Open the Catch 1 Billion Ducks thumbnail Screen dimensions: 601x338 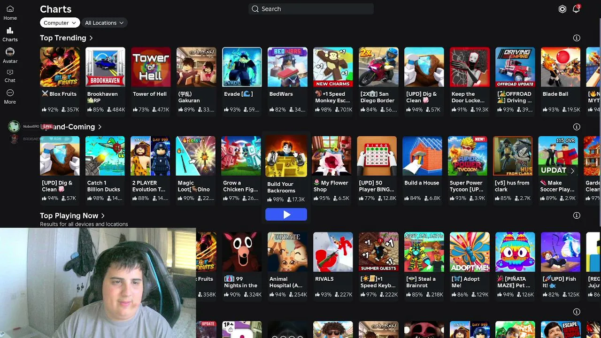tap(105, 156)
